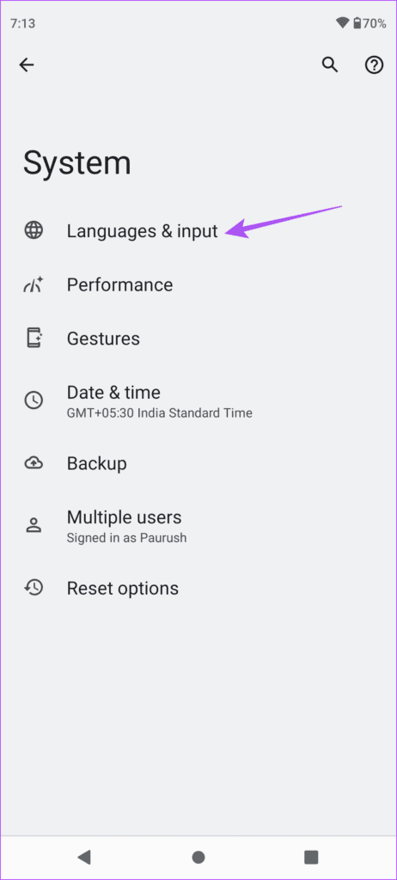Screen dimensions: 397x880
Task: Open Languages & input settings
Action: tap(198, 230)
